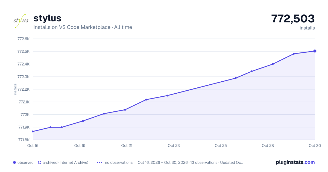Click the y-axis label 772.6K
The width and height of the screenshot is (328, 172).
(x=23, y=39)
